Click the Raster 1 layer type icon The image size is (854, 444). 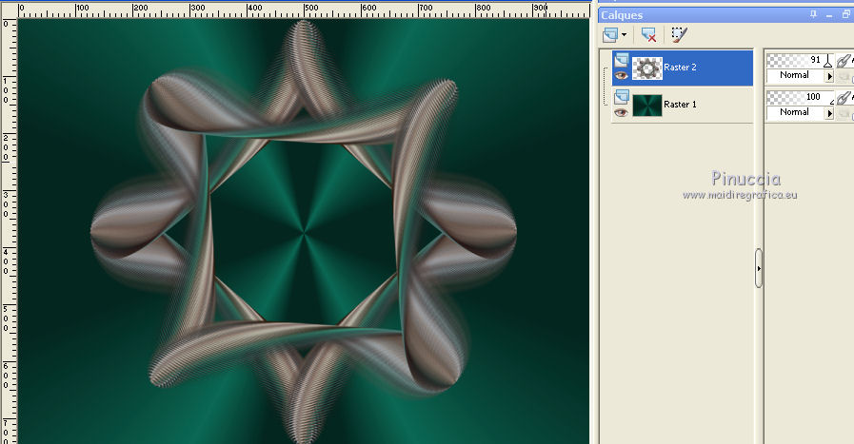click(621, 97)
